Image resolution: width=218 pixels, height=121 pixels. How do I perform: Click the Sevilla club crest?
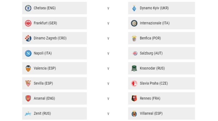28,83
